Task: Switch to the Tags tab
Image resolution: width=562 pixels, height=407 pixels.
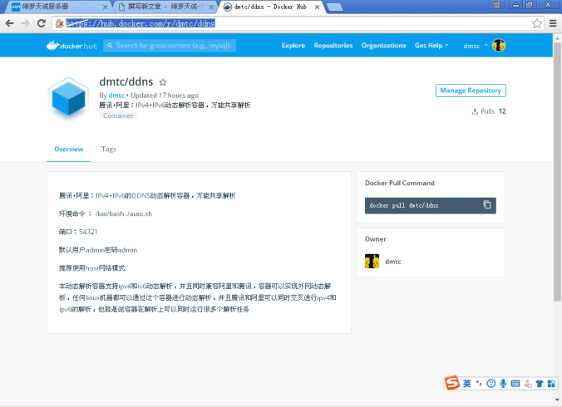Action: coord(109,150)
